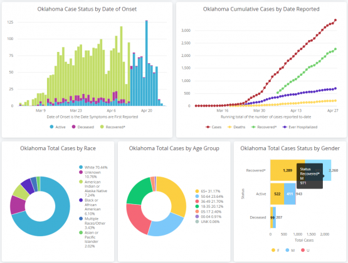The width and height of the screenshot is (348, 263).
Task: Click the Ever Hospitalized legend marker
Action: pyautogui.click(x=285, y=127)
